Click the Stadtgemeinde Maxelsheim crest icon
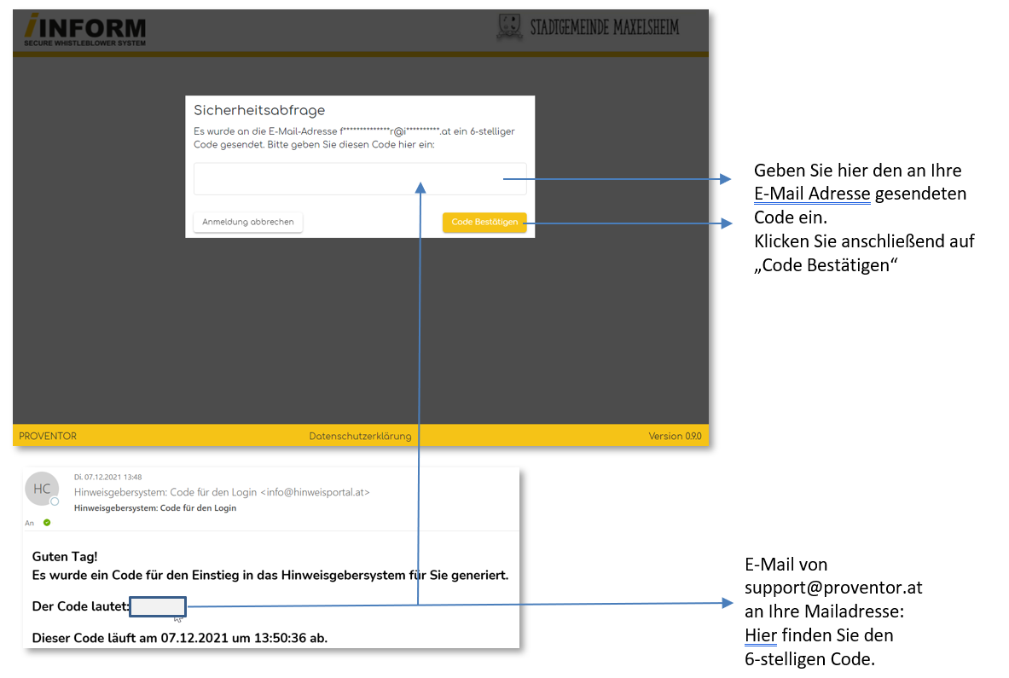 click(x=509, y=27)
